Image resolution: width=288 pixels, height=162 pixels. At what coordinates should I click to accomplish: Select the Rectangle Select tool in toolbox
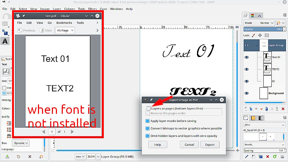point(5,24)
